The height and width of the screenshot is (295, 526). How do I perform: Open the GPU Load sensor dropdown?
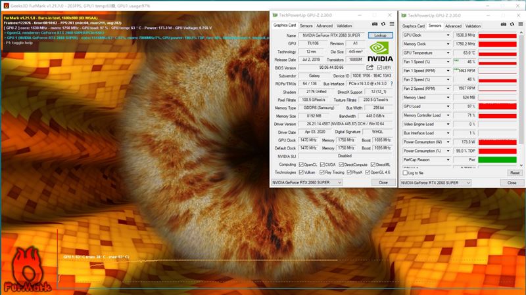448,106
